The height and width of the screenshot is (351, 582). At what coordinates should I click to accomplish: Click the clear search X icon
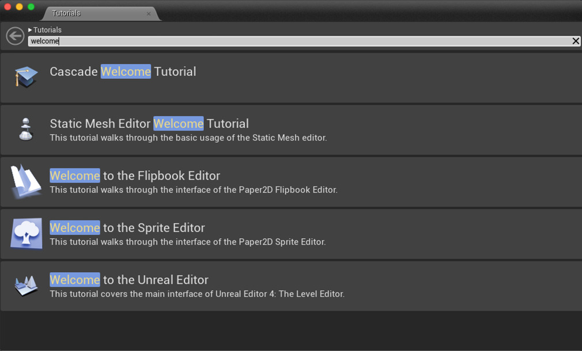[576, 41]
